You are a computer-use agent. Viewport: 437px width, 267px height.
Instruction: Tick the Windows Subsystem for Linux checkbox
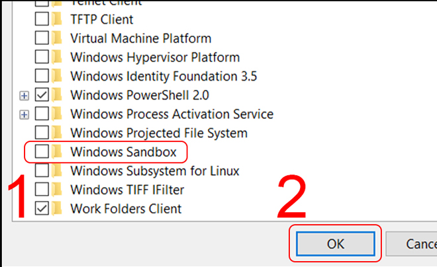(x=42, y=171)
